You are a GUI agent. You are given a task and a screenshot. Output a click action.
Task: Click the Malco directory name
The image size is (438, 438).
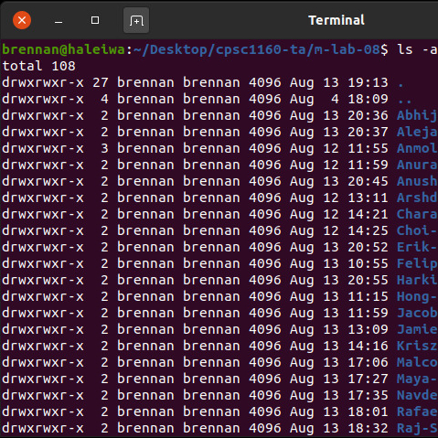tap(417, 362)
